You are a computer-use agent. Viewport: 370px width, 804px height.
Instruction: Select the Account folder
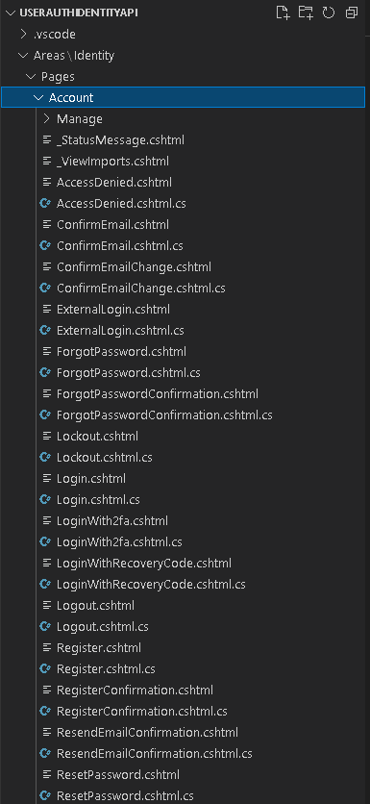click(x=183, y=97)
